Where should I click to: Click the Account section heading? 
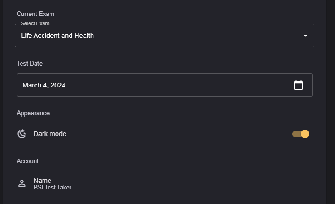pos(28,161)
